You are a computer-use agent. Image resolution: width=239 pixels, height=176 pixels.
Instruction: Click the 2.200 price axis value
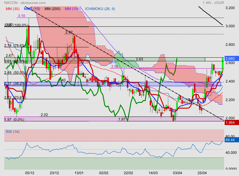(230, 100)
